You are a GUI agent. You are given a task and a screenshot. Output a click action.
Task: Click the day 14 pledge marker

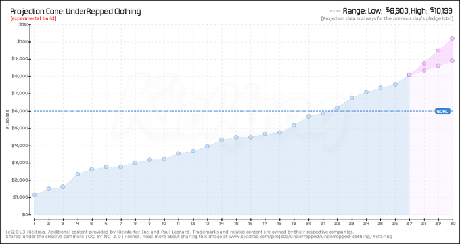point(222,140)
